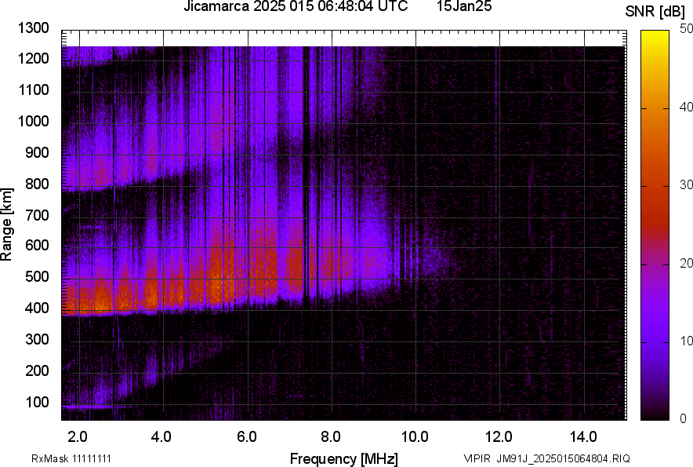Click the 50 dB colorbar tick label

[x=686, y=29]
